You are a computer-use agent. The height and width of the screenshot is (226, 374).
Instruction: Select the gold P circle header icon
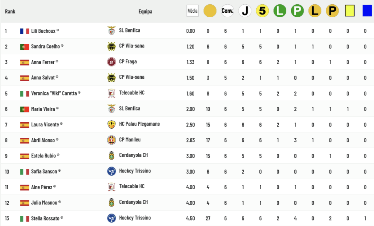coord(332,11)
